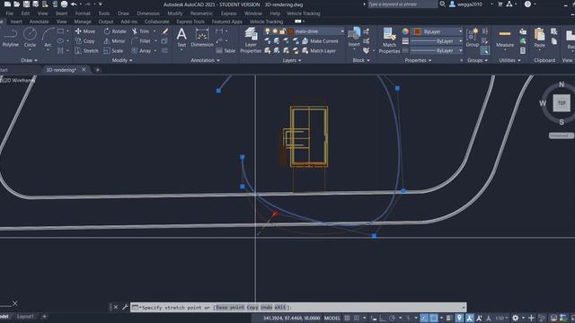
Task: Expand the Draw panel
Action: (x=29, y=60)
